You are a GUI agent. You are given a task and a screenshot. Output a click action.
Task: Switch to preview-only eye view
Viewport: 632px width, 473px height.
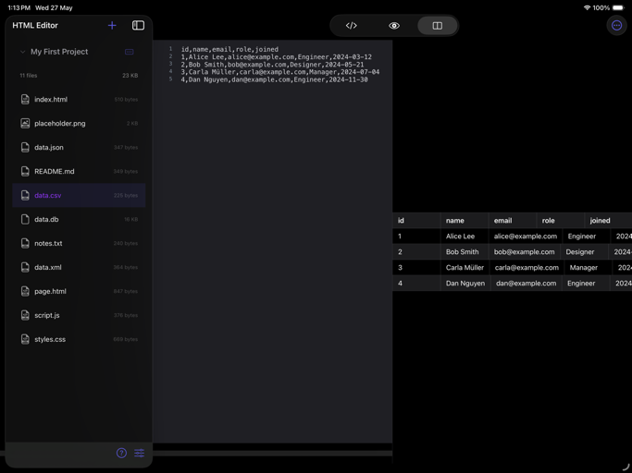click(394, 26)
